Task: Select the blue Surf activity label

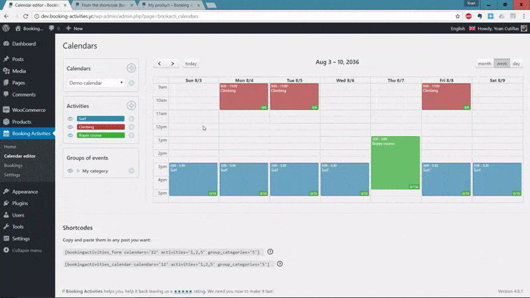Action: point(101,119)
